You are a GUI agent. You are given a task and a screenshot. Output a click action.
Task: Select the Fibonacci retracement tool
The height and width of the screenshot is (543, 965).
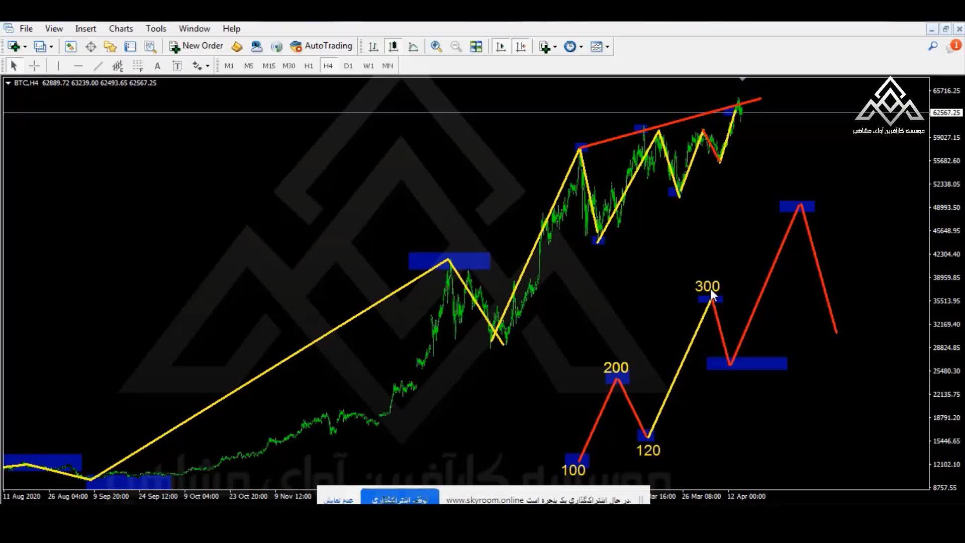138,66
